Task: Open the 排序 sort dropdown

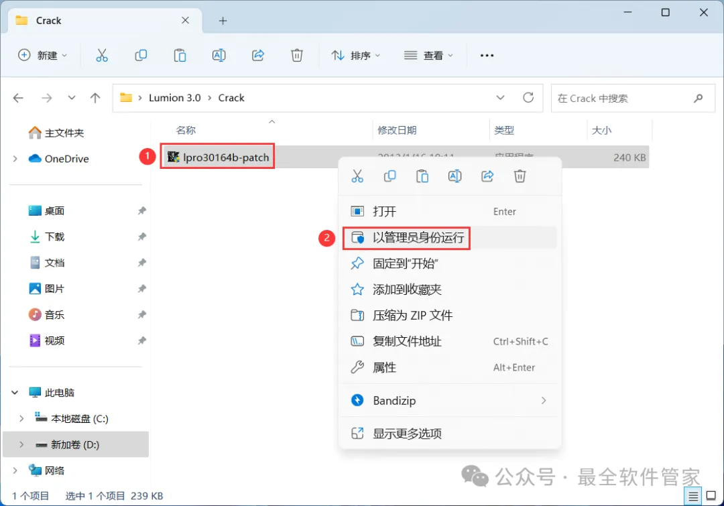Action: tap(355, 56)
